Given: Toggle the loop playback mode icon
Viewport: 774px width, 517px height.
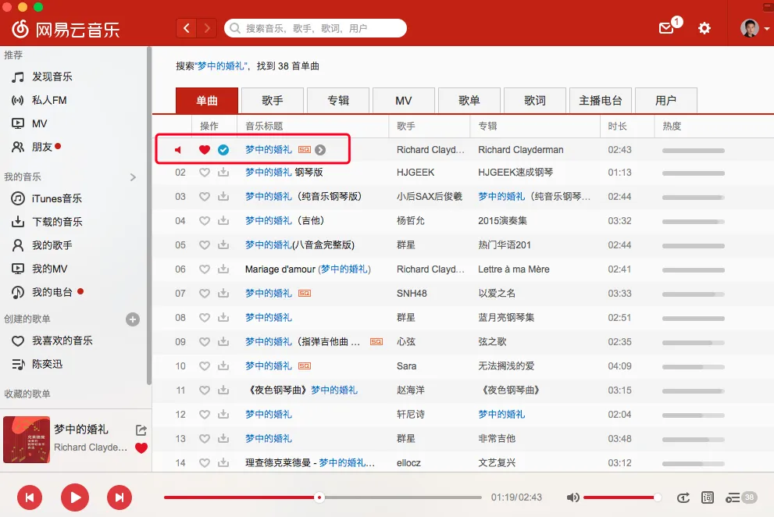Looking at the screenshot, I should pyautogui.click(x=683, y=497).
